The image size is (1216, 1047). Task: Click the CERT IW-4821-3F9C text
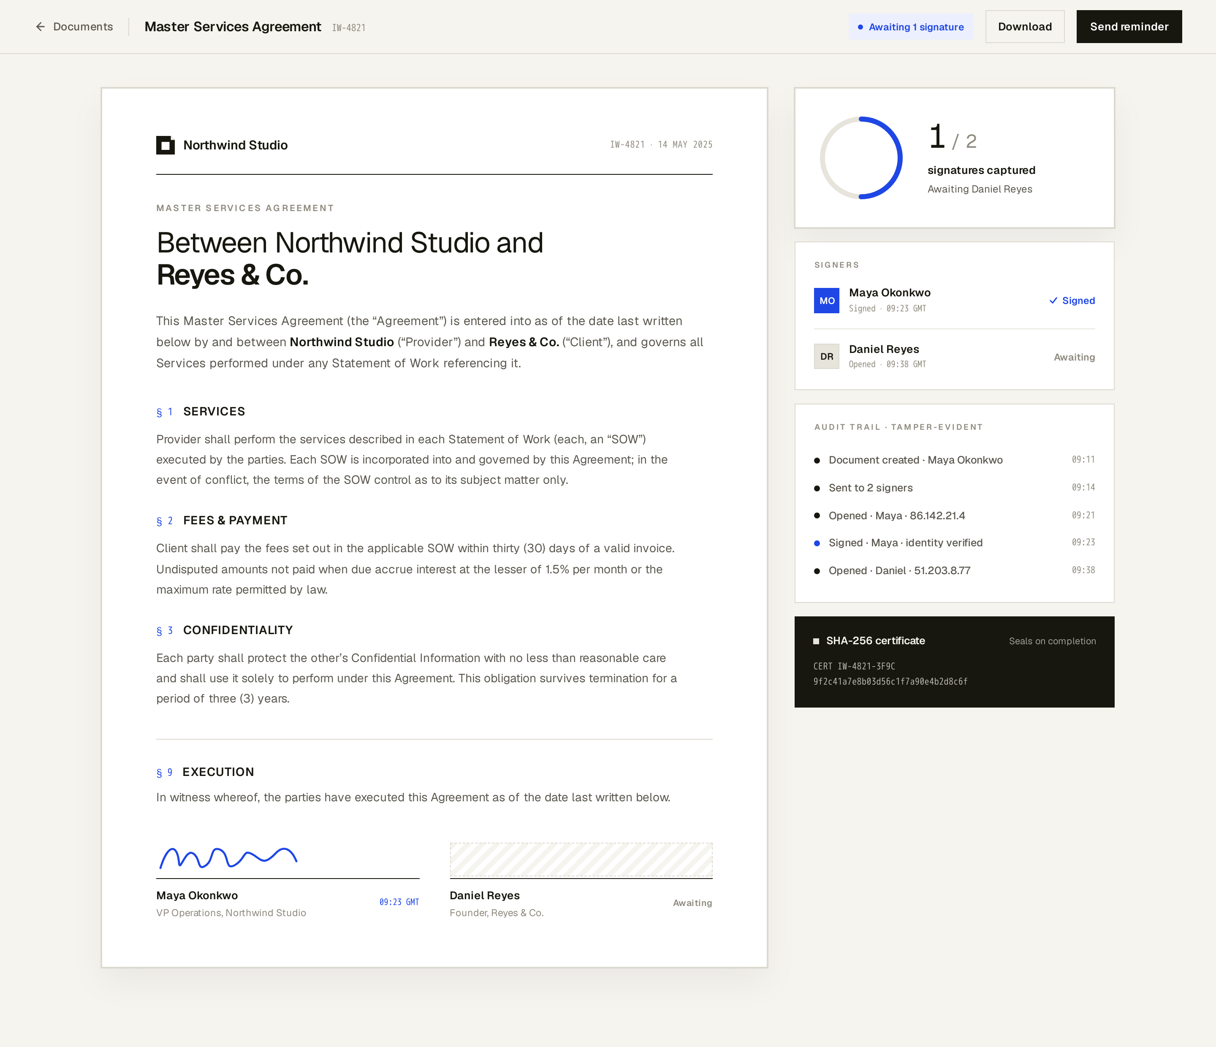pyautogui.click(x=854, y=666)
